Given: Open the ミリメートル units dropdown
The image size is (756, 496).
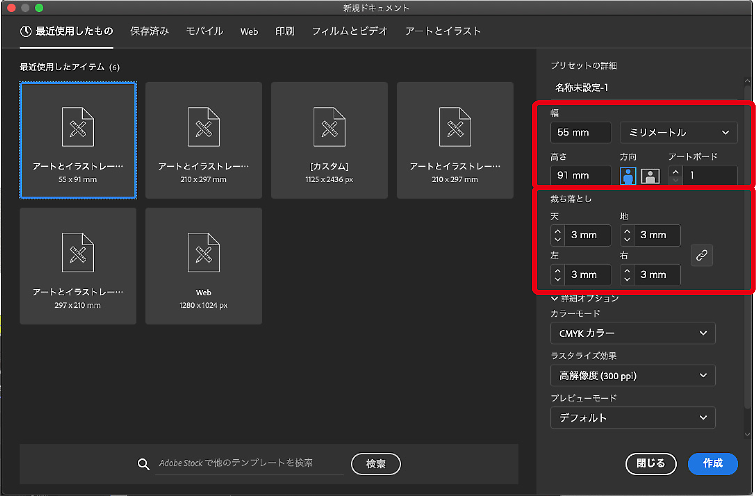Looking at the screenshot, I should 678,132.
